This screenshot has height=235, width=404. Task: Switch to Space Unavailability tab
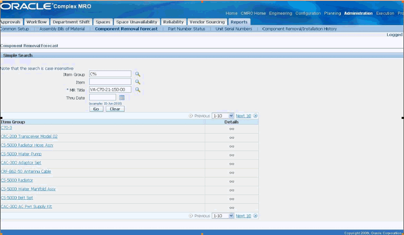pos(136,22)
